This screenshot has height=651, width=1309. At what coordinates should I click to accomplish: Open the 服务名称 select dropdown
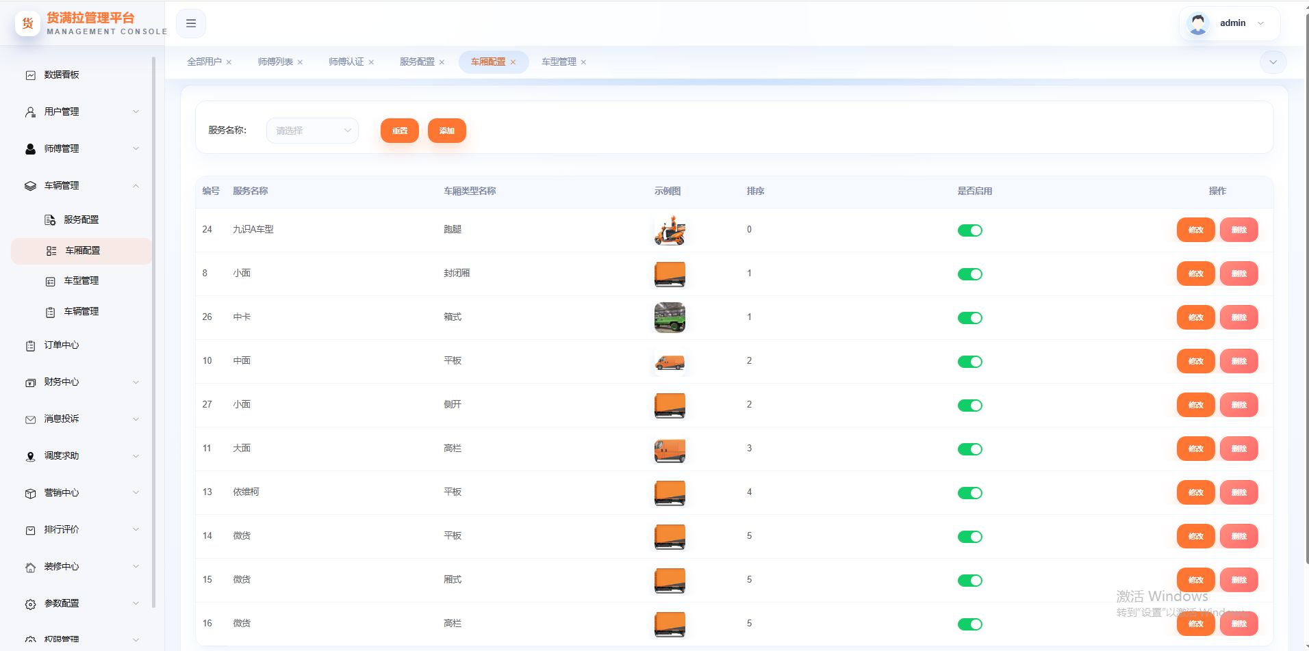pyautogui.click(x=312, y=131)
